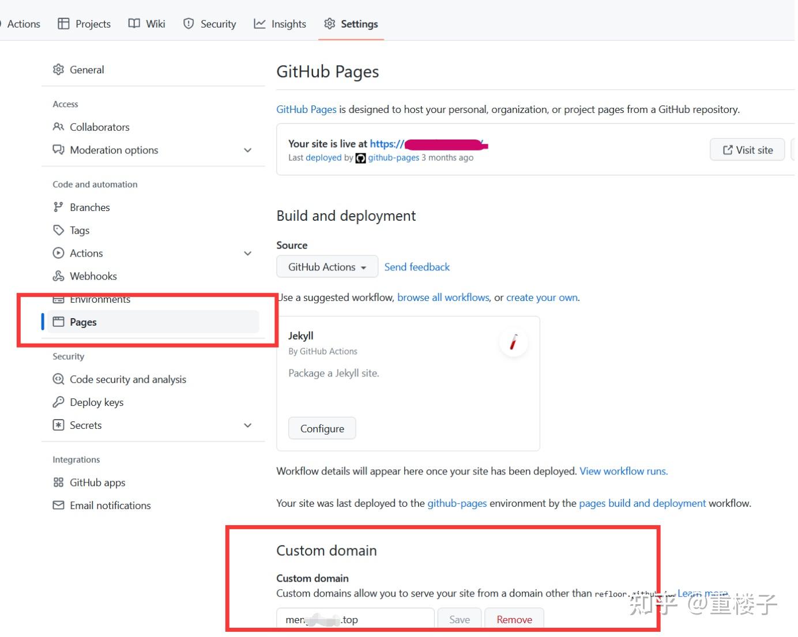Click the Jekyll workflow icon

pyautogui.click(x=513, y=342)
